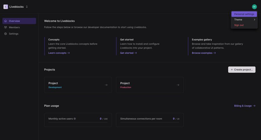Follow the Get started link

coord(128,53)
